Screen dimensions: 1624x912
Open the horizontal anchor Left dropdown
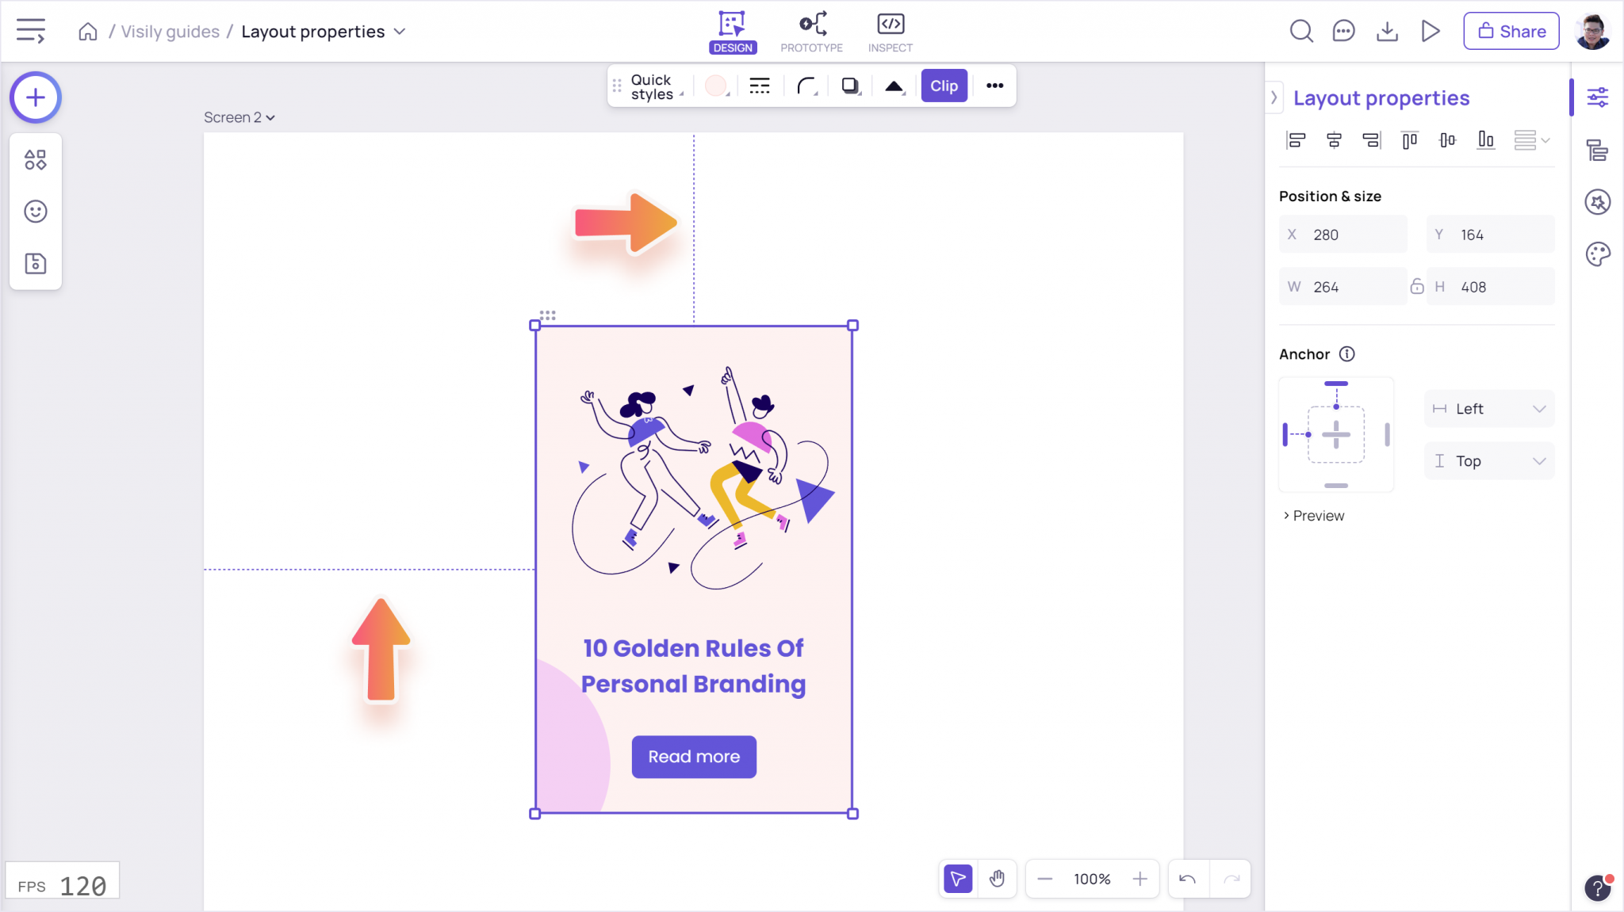[x=1489, y=409]
